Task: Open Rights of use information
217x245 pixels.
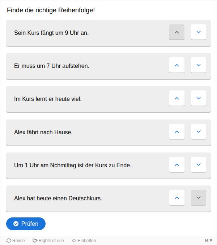Action: (x=48, y=241)
